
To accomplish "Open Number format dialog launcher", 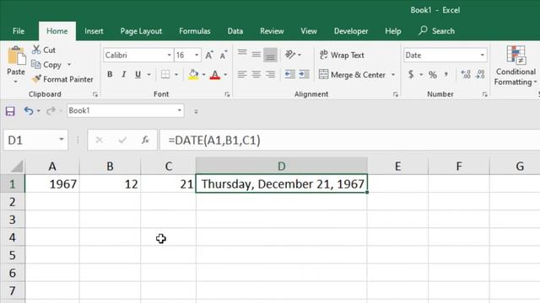I will pos(484,94).
